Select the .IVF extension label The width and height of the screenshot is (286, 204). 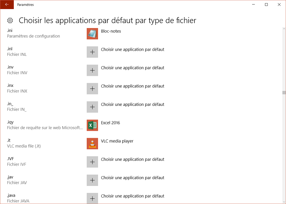coord(10,159)
